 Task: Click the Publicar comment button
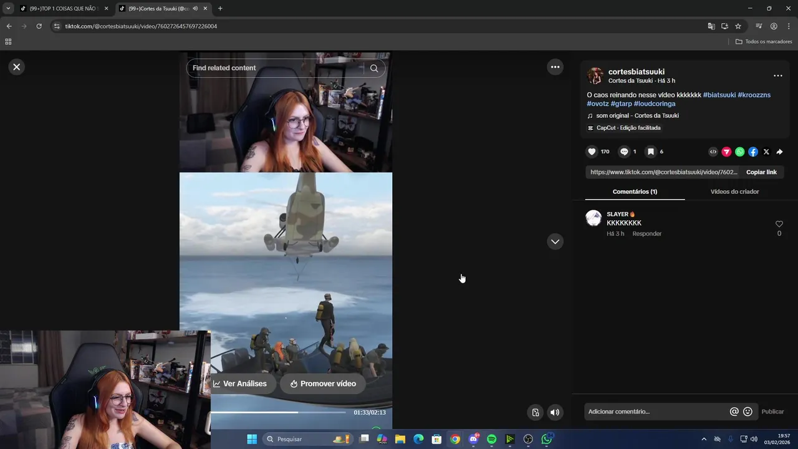click(772, 412)
